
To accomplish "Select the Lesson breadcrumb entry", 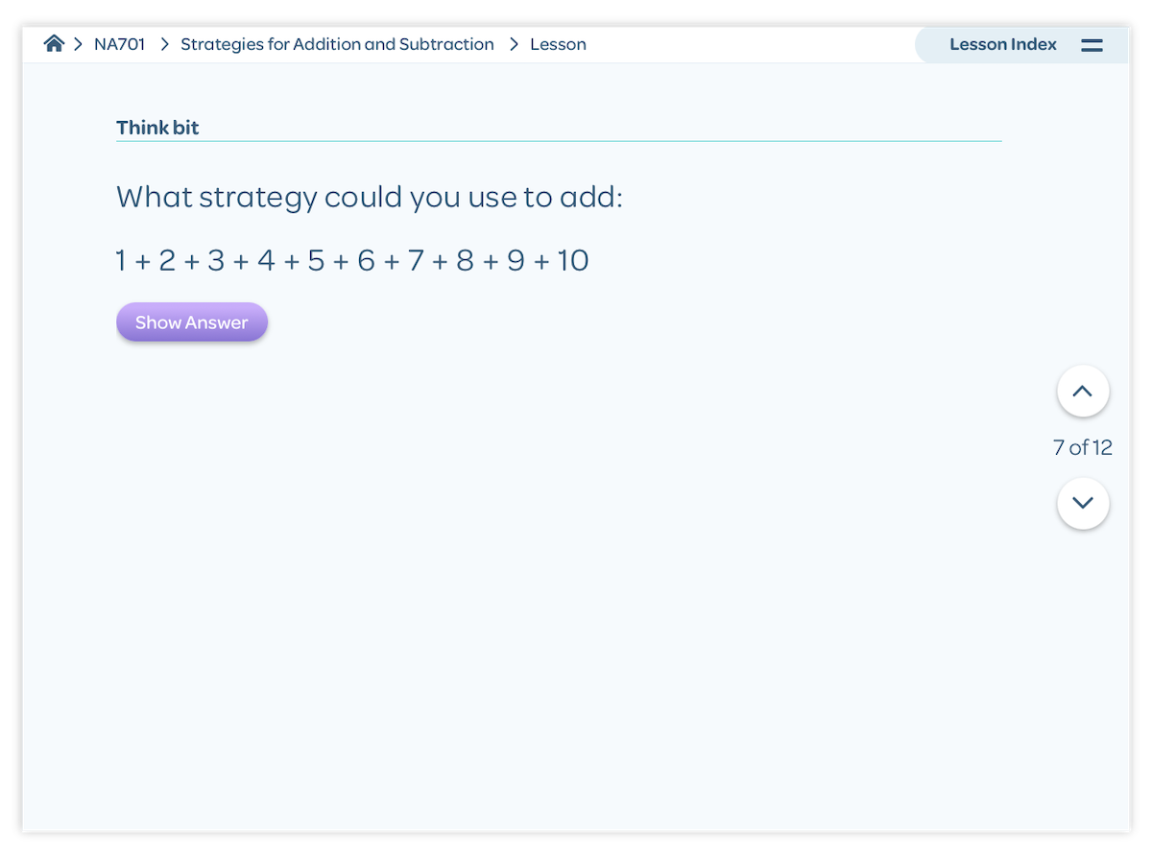I will click(x=559, y=43).
